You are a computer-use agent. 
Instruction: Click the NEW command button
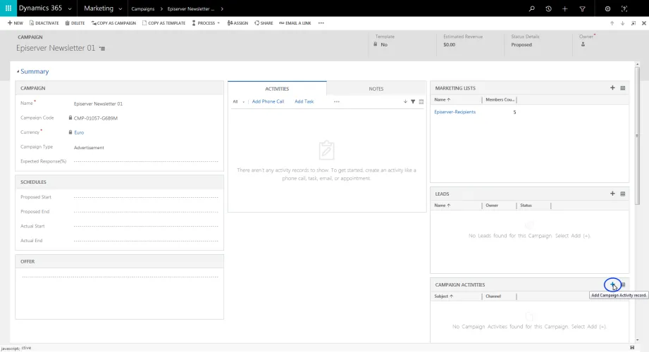point(16,23)
